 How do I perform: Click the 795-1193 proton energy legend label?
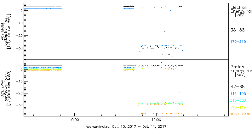point(239,107)
